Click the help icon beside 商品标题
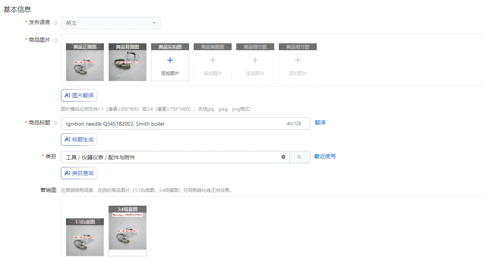The width and height of the screenshot is (484, 257). tap(56, 123)
